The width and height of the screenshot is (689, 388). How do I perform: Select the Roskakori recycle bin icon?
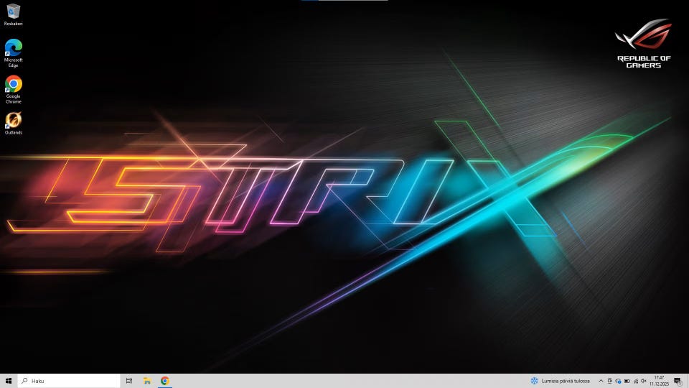tap(13, 11)
